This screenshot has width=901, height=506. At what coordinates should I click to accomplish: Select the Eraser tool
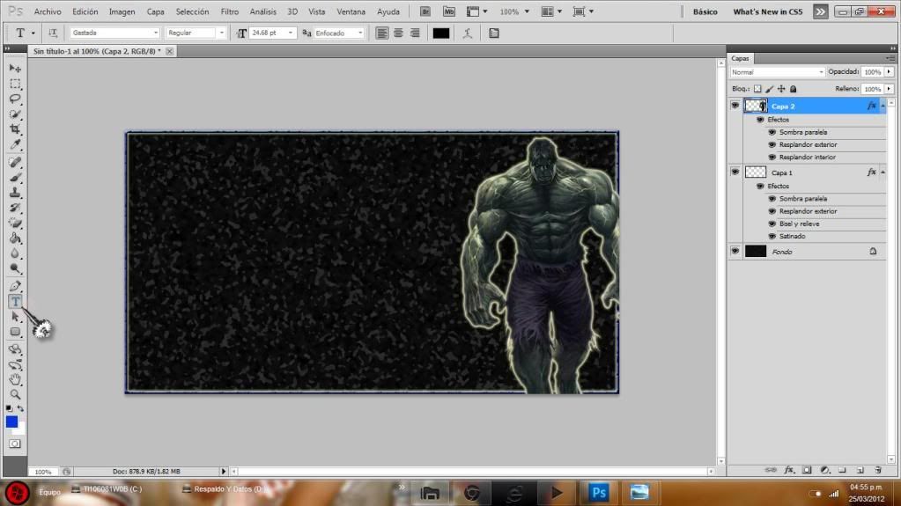(x=15, y=223)
